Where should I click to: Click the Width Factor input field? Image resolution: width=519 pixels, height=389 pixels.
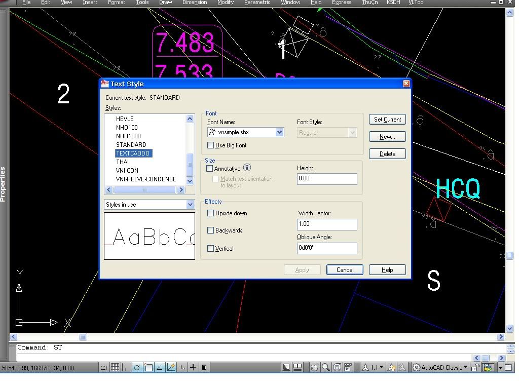[327, 224]
